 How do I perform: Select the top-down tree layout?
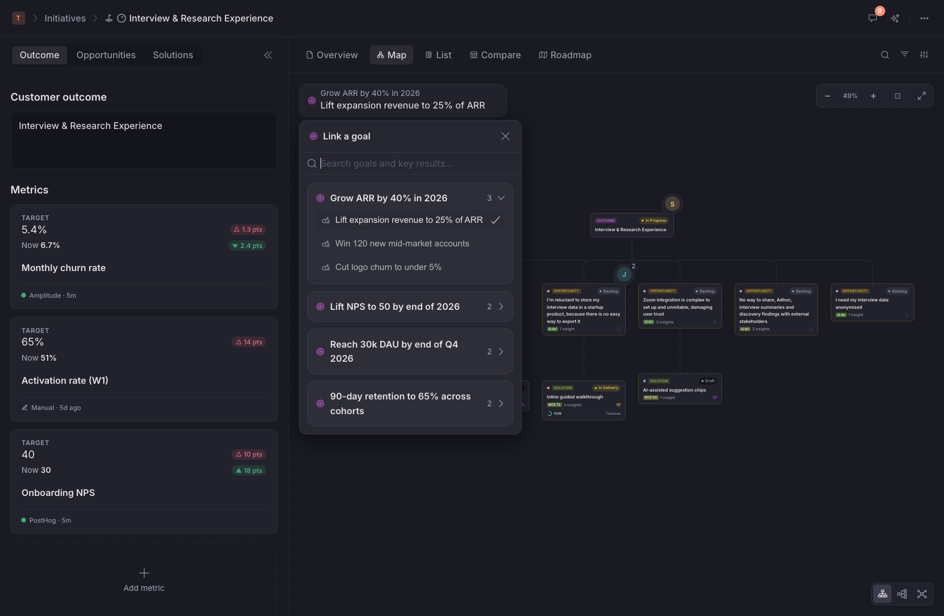click(883, 594)
